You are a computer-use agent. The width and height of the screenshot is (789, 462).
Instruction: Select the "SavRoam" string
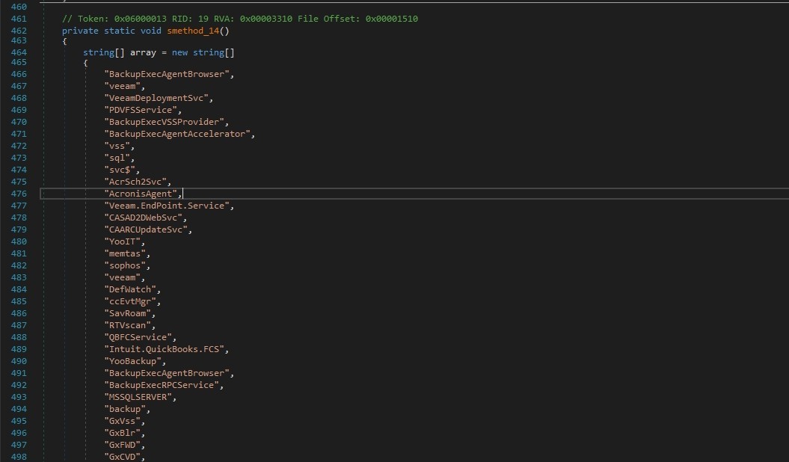tap(127, 313)
